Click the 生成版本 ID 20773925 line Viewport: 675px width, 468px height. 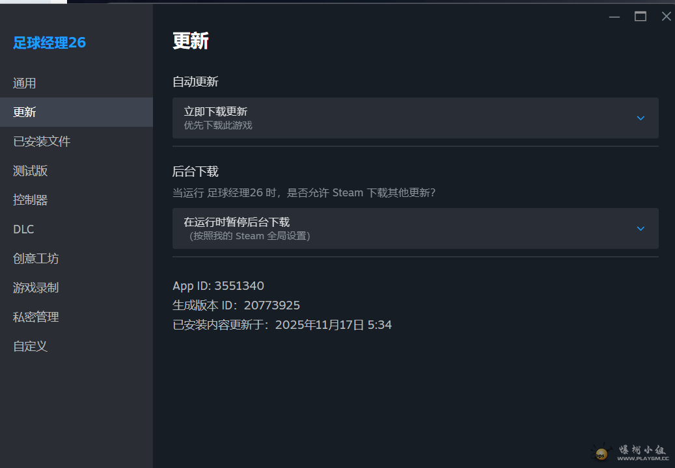(x=236, y=305)
